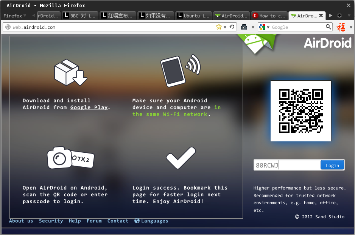The image size is (355, 235).
Task: Click the globe site identity icon
Action: click(x=8, y=27)
